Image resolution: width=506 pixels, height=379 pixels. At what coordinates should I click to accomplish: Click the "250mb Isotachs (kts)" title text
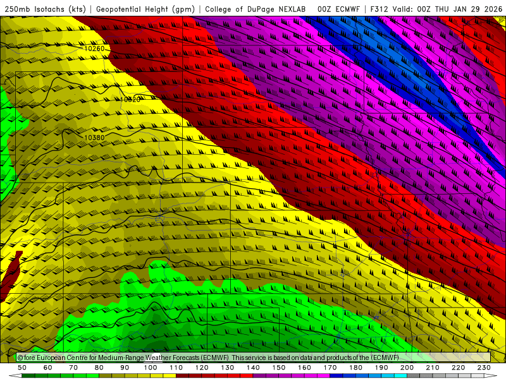[x=45, y=9]
